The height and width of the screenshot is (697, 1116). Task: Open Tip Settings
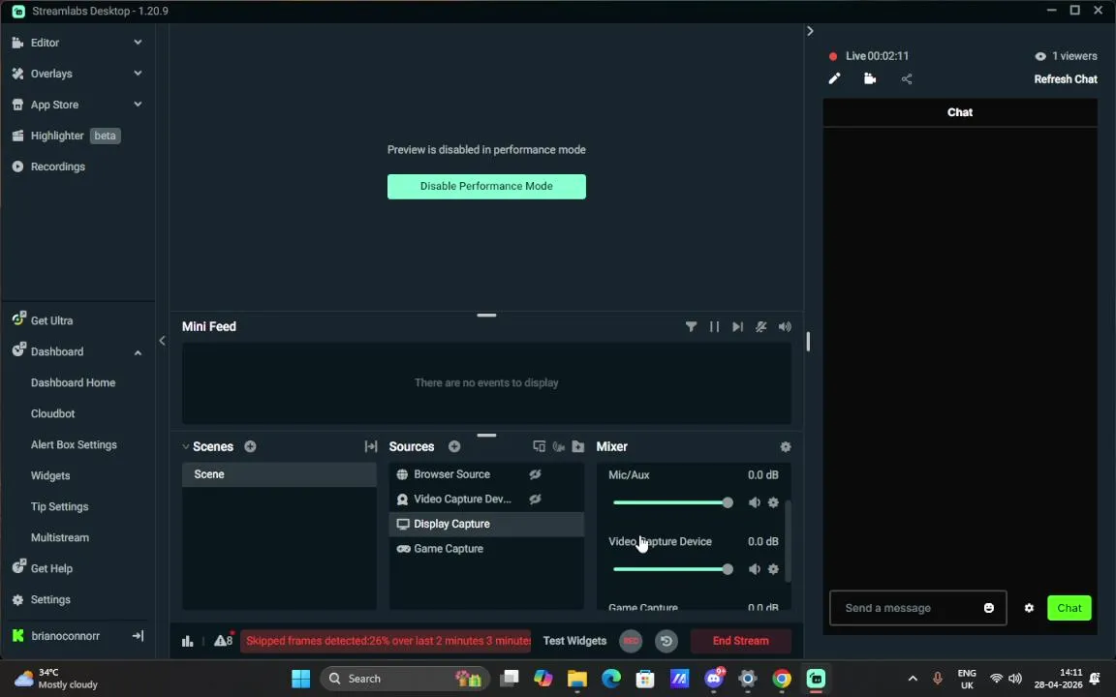(59, 507)
